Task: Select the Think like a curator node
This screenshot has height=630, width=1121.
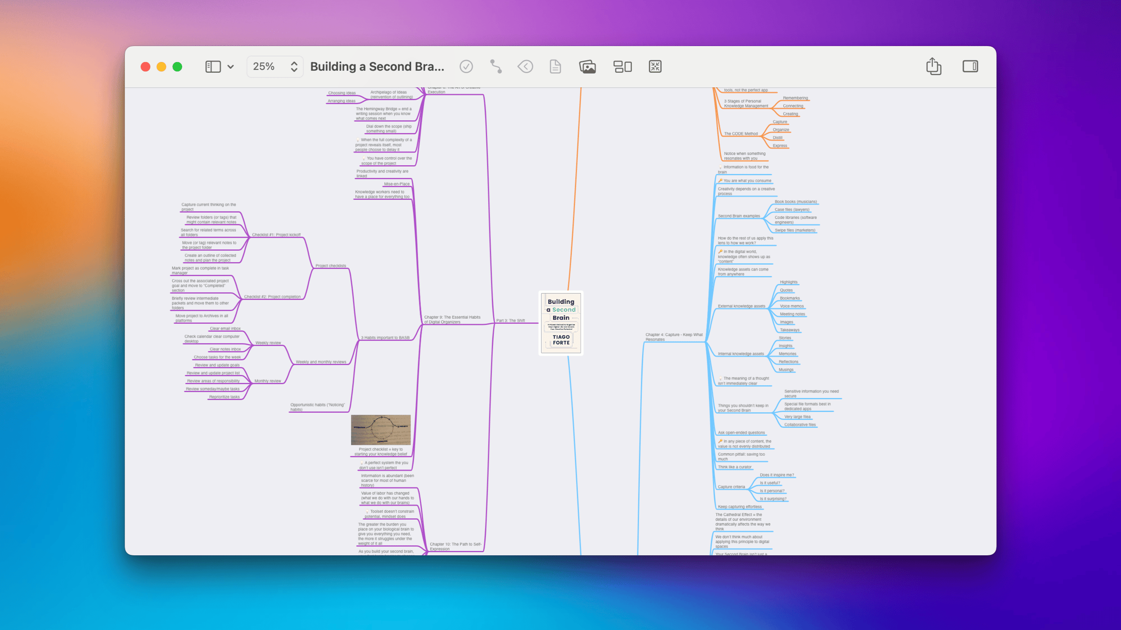Action: tap(735, 467)
